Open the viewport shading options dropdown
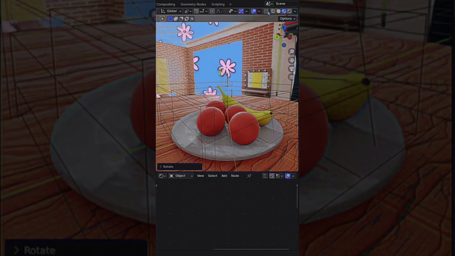 tap(295, 11)
